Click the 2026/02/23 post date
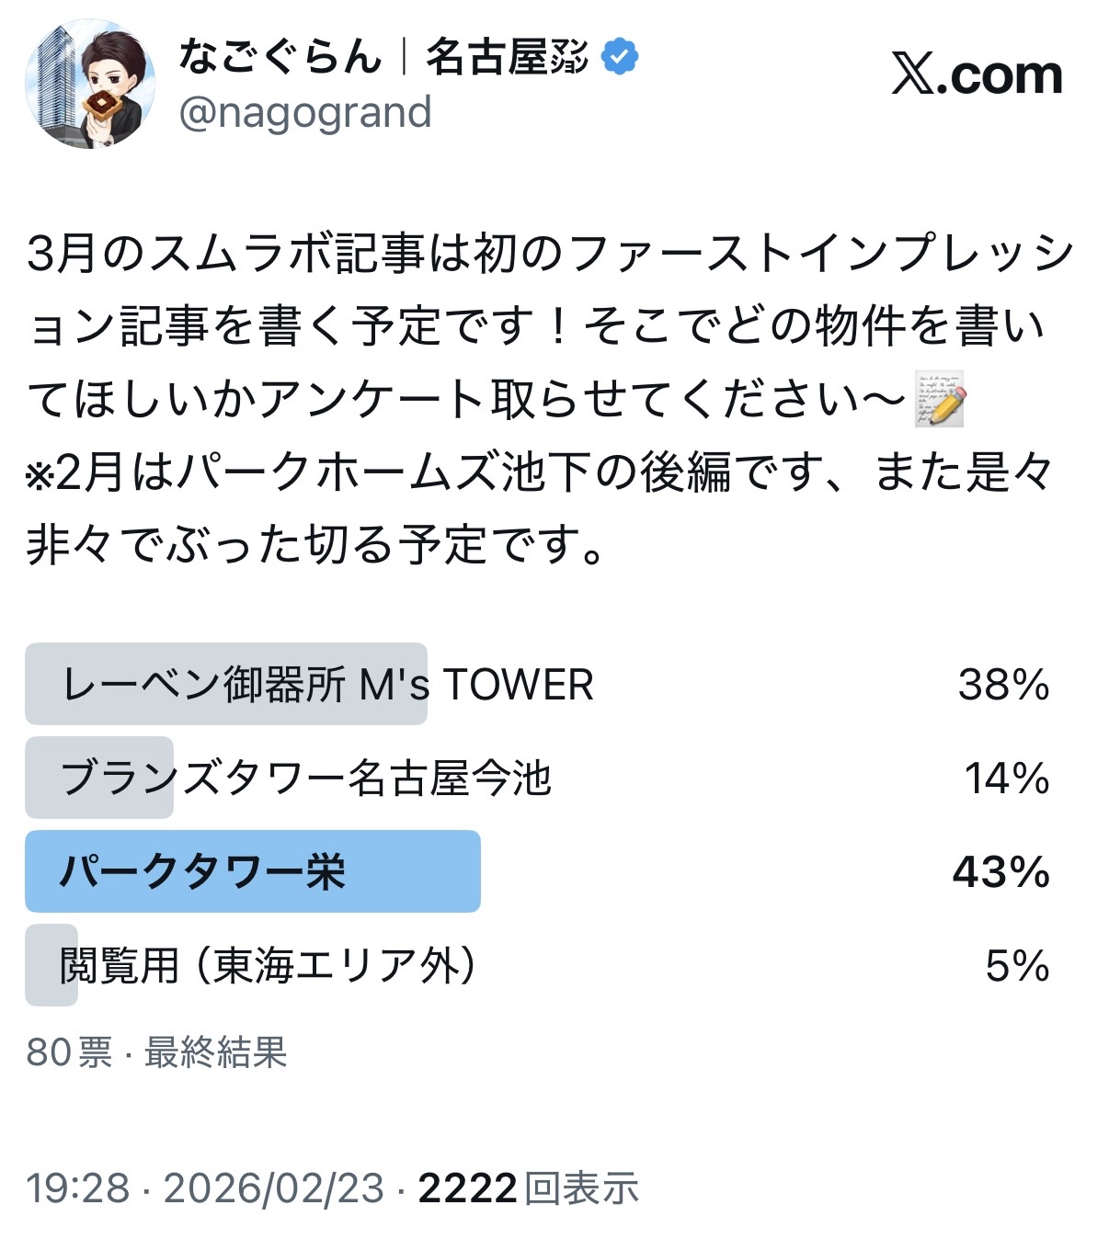The width and height of the screenshot is (1109, 1239). coord(273,1188)
